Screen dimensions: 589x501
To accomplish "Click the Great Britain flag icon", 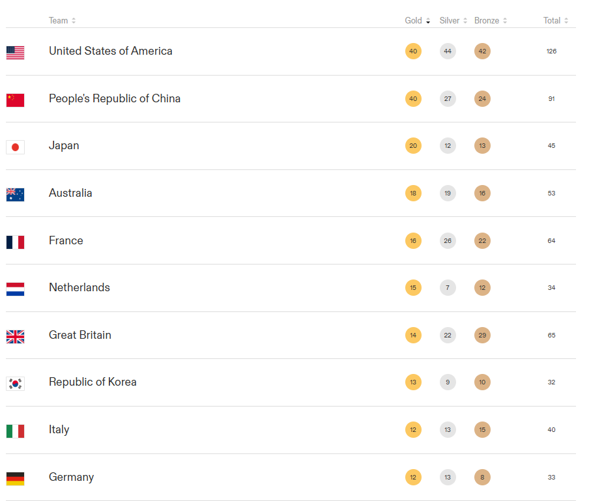I will coord(15,336).
